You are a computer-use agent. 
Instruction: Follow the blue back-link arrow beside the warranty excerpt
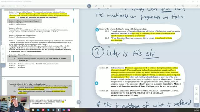97,30
